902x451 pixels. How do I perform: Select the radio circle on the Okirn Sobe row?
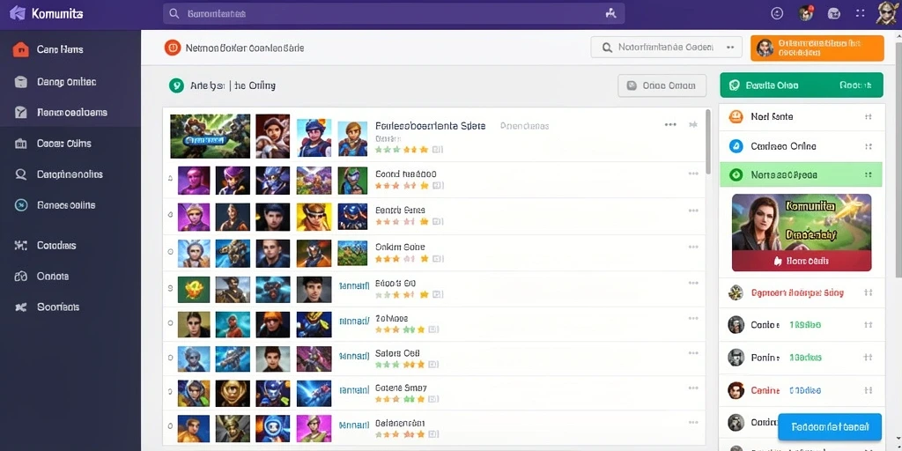170,251
